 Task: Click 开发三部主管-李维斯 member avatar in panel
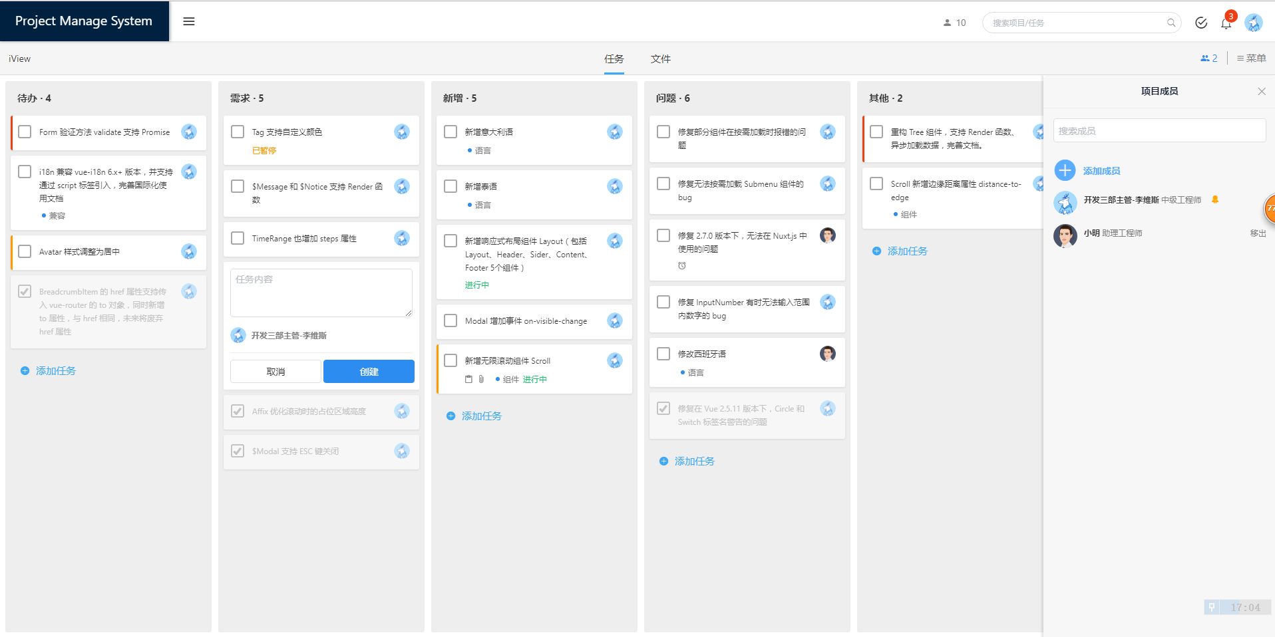(1065, 201)
